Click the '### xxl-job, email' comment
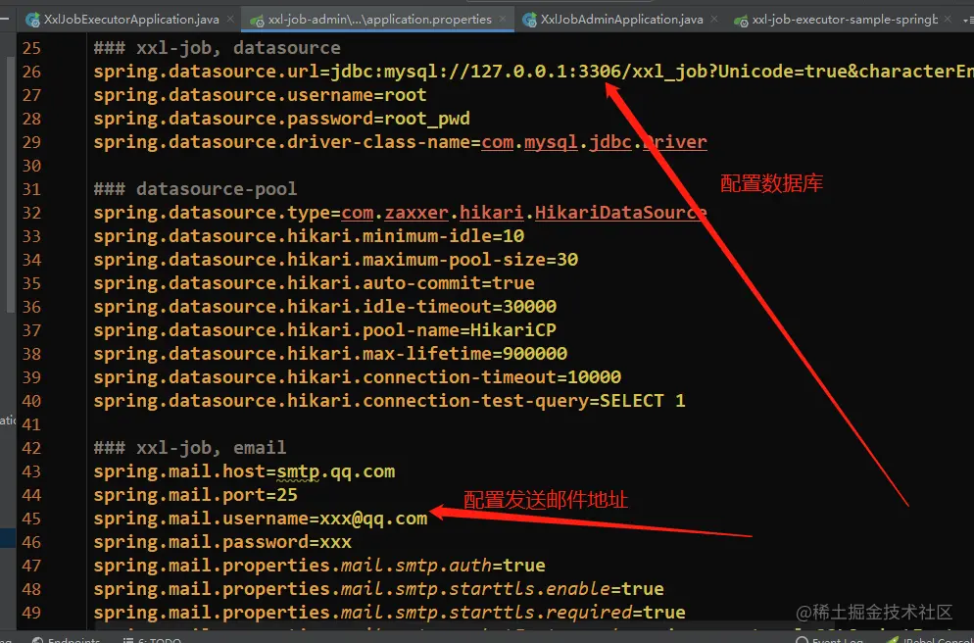 tap(189, 448)
